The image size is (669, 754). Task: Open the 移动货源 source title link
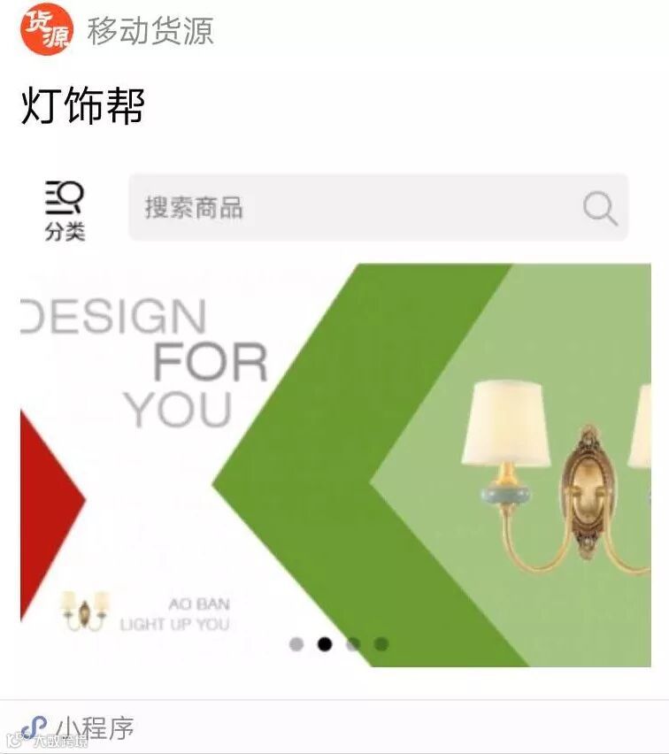(x=150, y=30)
